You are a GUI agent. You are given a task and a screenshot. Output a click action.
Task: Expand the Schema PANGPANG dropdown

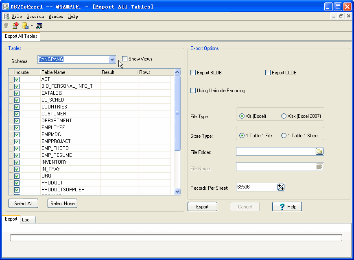pos(112,60)
